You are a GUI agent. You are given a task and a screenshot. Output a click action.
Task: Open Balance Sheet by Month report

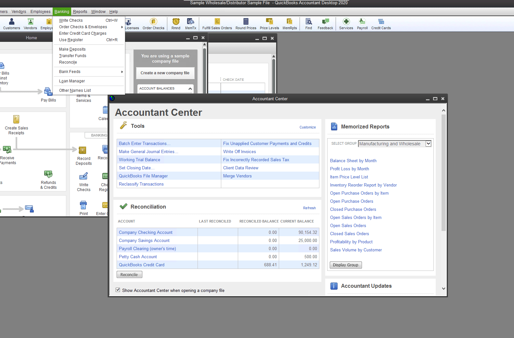coord(353,161)
